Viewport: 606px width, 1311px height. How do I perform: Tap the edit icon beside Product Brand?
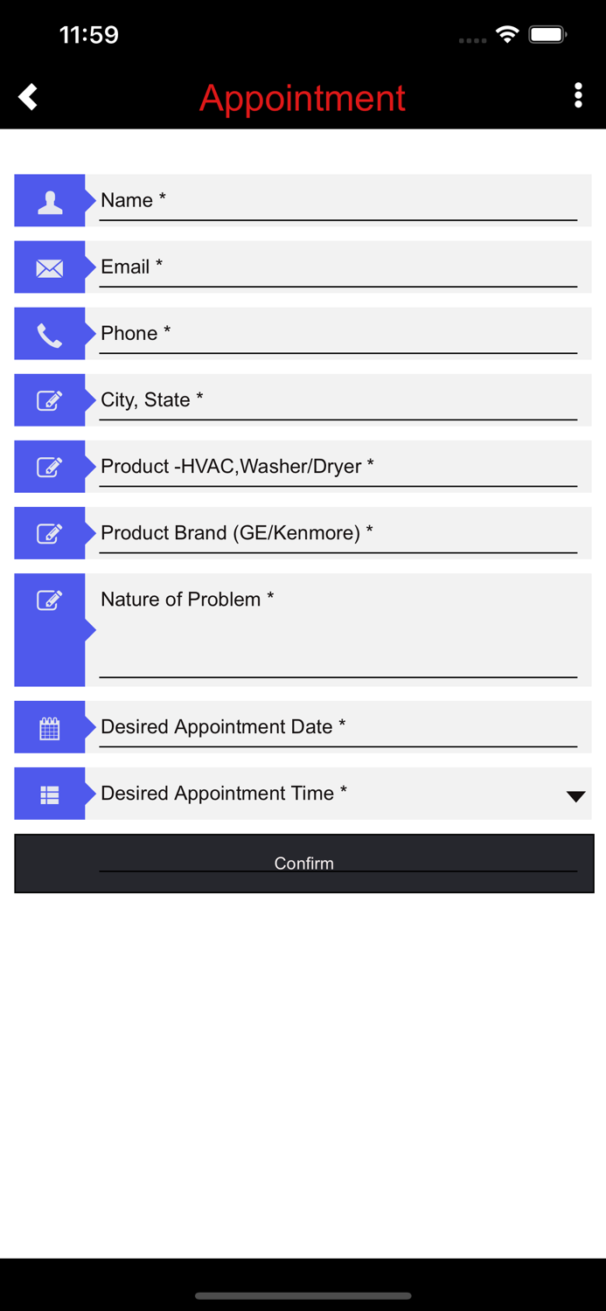pos(50,533)
